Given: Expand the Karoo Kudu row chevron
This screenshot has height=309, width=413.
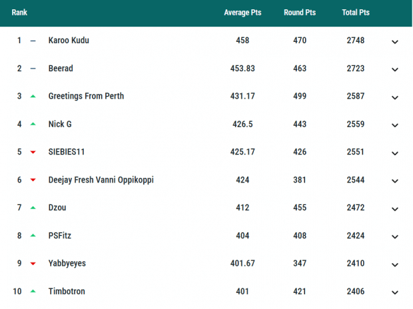Looking at the screenshot, I should coord(395,41).
